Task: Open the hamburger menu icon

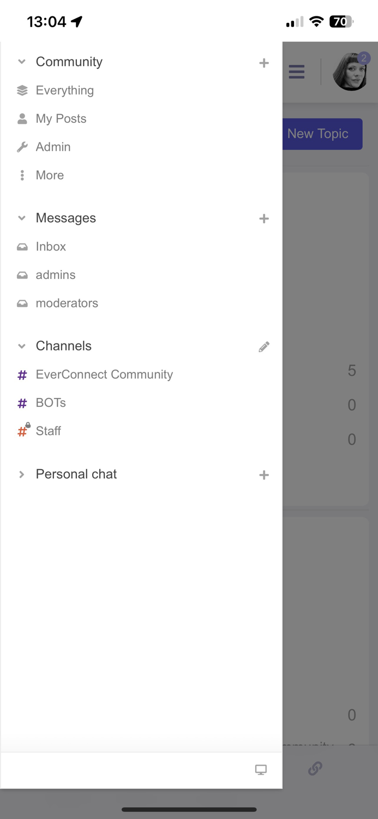Action: [x=296, y=72]
